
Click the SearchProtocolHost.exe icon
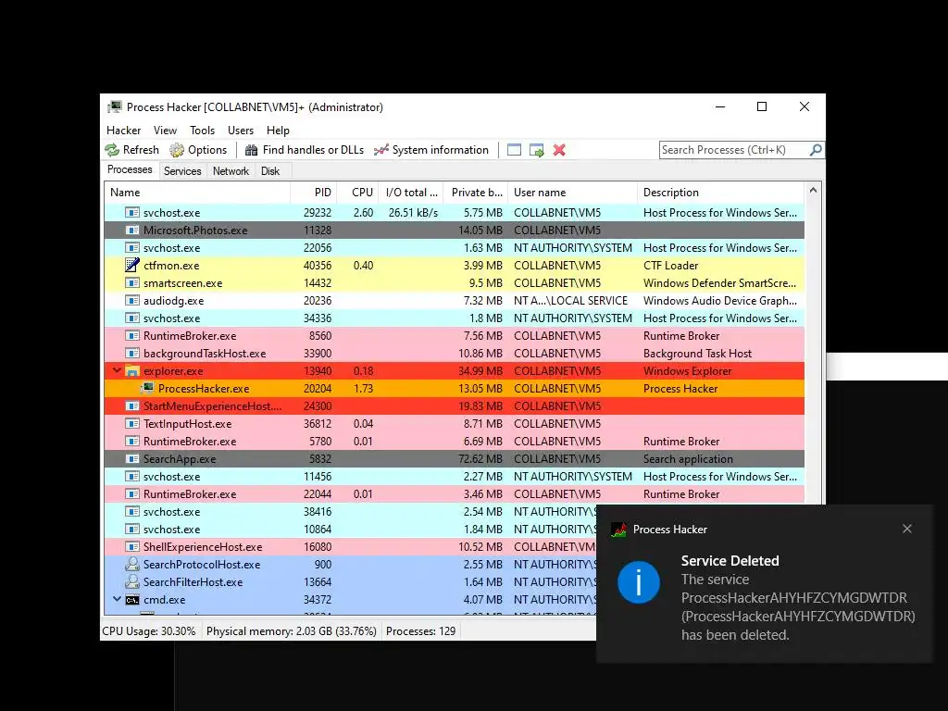coord(132,564)
